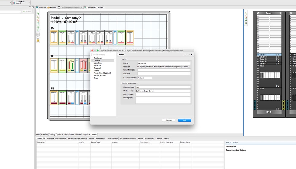Open Server Access page in properties dialog
Screen dimensions: 296x169
tap(100, 76)
